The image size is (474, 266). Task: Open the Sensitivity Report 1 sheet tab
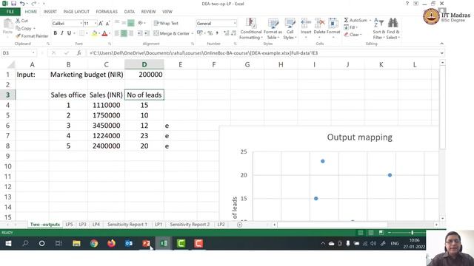(127, 225)
